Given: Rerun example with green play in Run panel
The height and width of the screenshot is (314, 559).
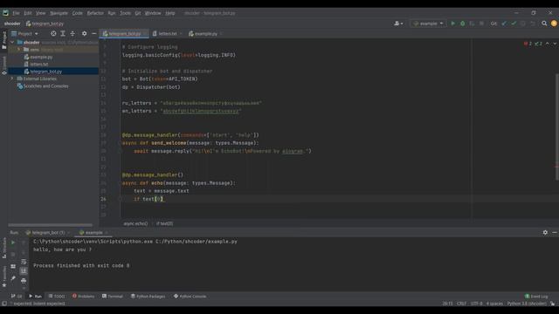Looking at the screenshot, I should 13,242.
